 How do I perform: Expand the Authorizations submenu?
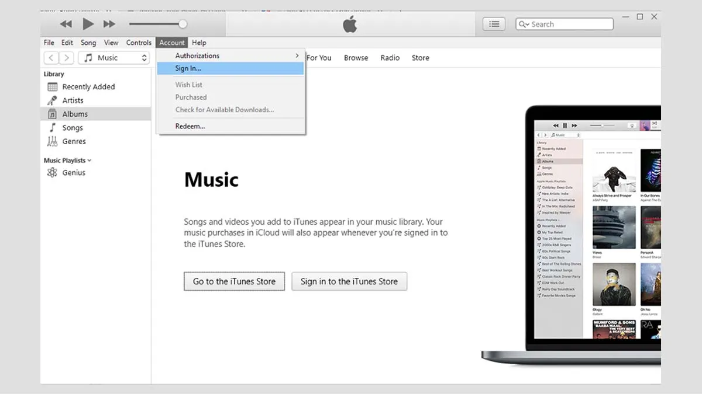pyautogui.click(x=231, y=55)
